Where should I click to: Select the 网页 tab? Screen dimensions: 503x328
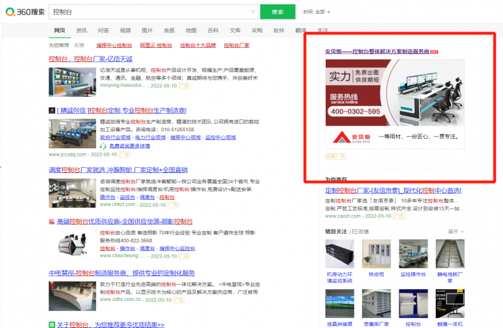pos(60,30)
